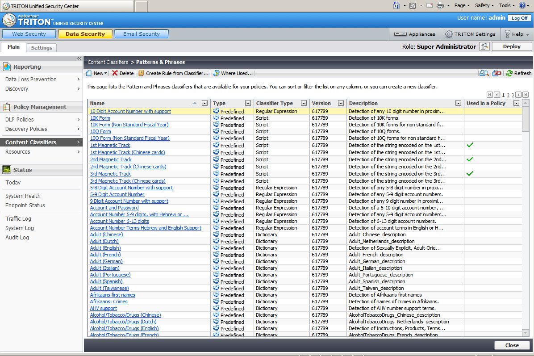Go to the last page arrow

click(526, 95)
